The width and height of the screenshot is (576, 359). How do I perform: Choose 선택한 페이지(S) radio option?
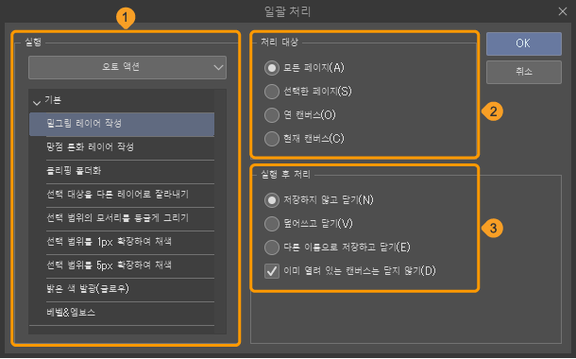(272, 92)
